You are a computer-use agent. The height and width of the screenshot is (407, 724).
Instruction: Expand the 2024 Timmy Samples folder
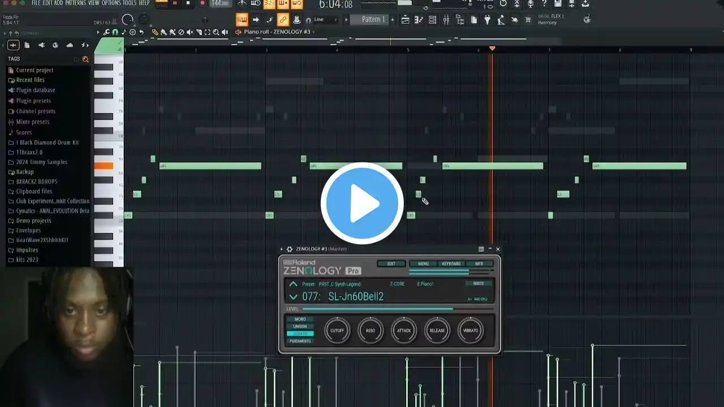(x=41, y=162)
